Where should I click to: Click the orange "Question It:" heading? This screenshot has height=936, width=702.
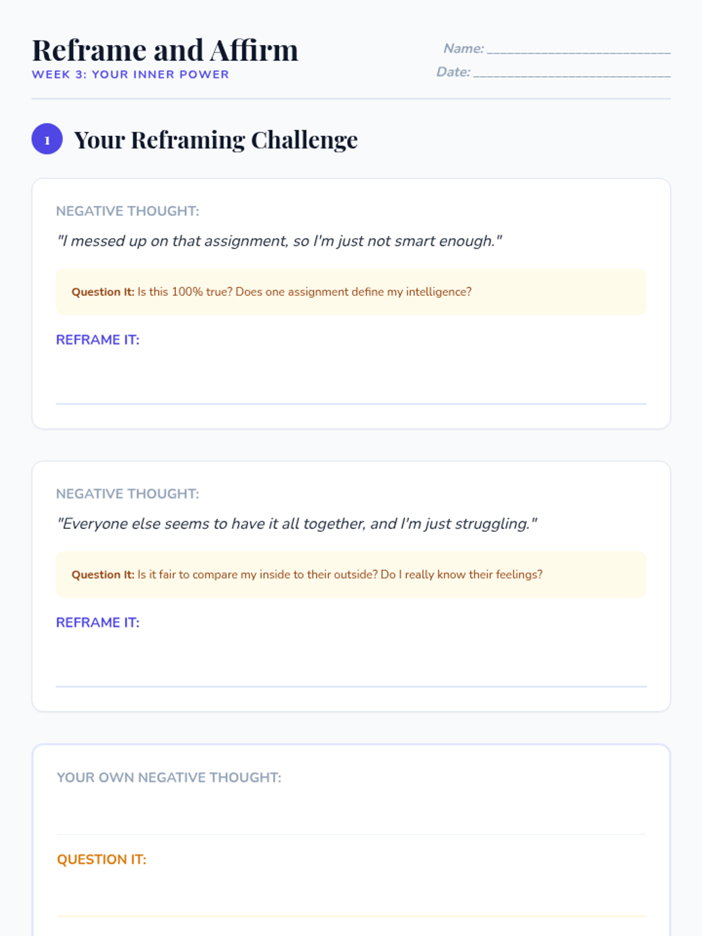(101, 859)
